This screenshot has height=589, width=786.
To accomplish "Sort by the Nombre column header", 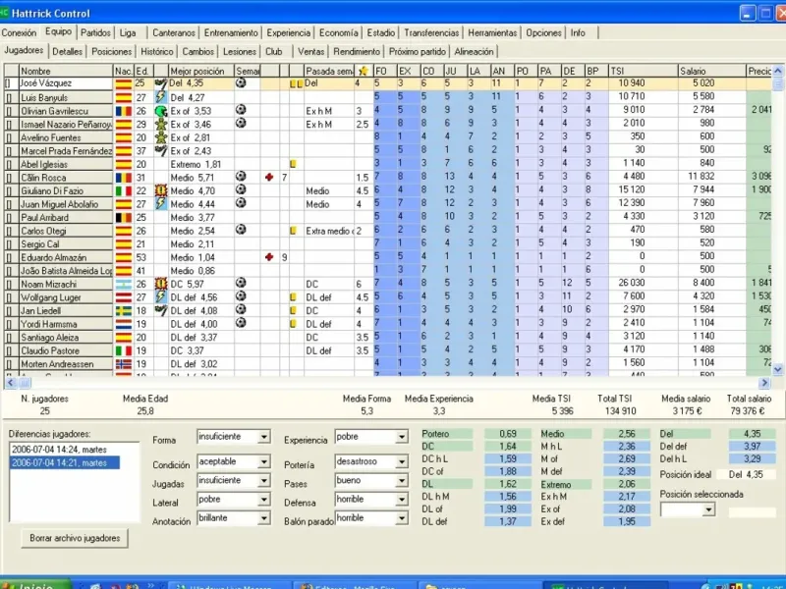I will pyautogui.click(x=66, y=71).
